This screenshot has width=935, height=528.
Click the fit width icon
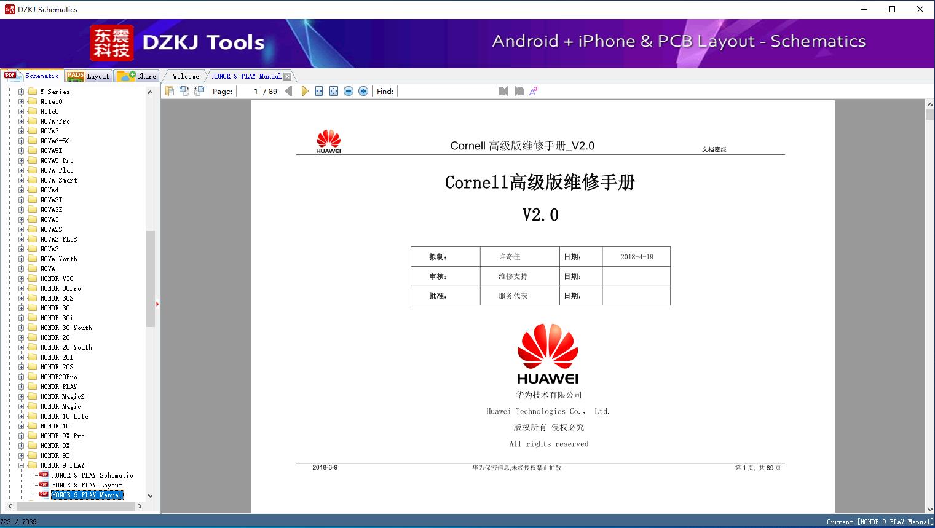click(319, 91)
